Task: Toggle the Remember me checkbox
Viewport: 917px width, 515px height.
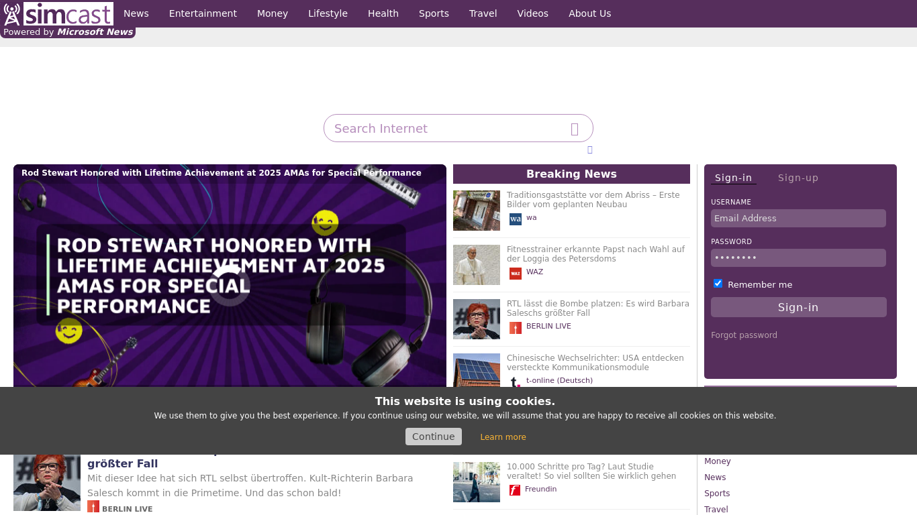Action: 718,284
